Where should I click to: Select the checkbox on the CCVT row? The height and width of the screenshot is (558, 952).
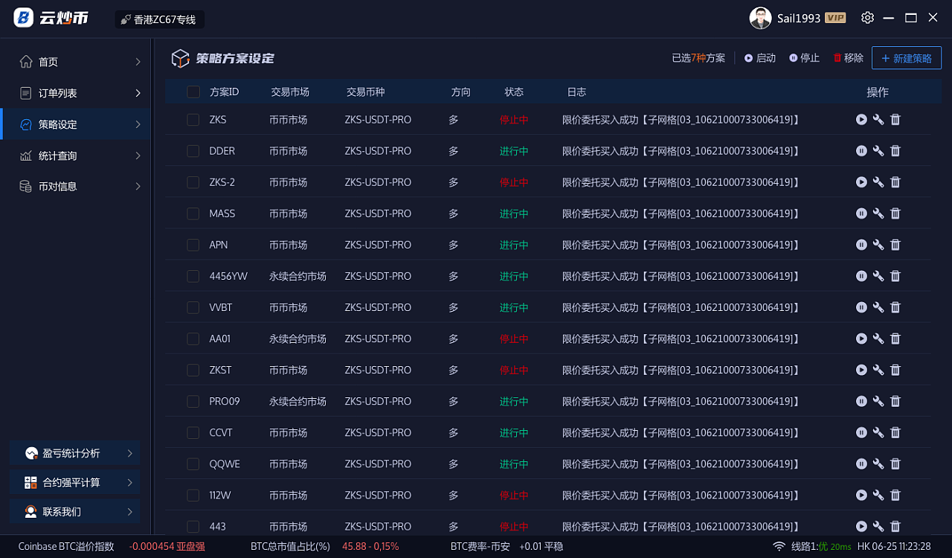click(x=192, y=432)
